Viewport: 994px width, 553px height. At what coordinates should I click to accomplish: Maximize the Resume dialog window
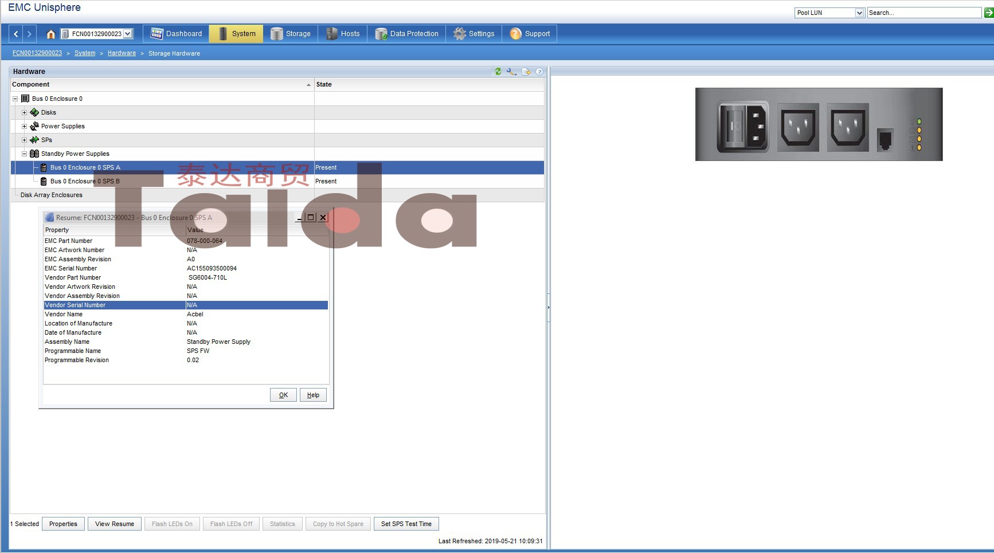[x=311, y=217]
